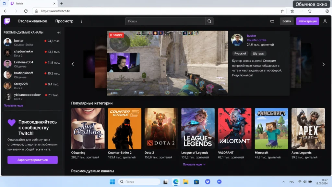Click the Counter-Strike game link in the carousel info
The width and height of the screenshot is (332, 187).
click(256, 40)
